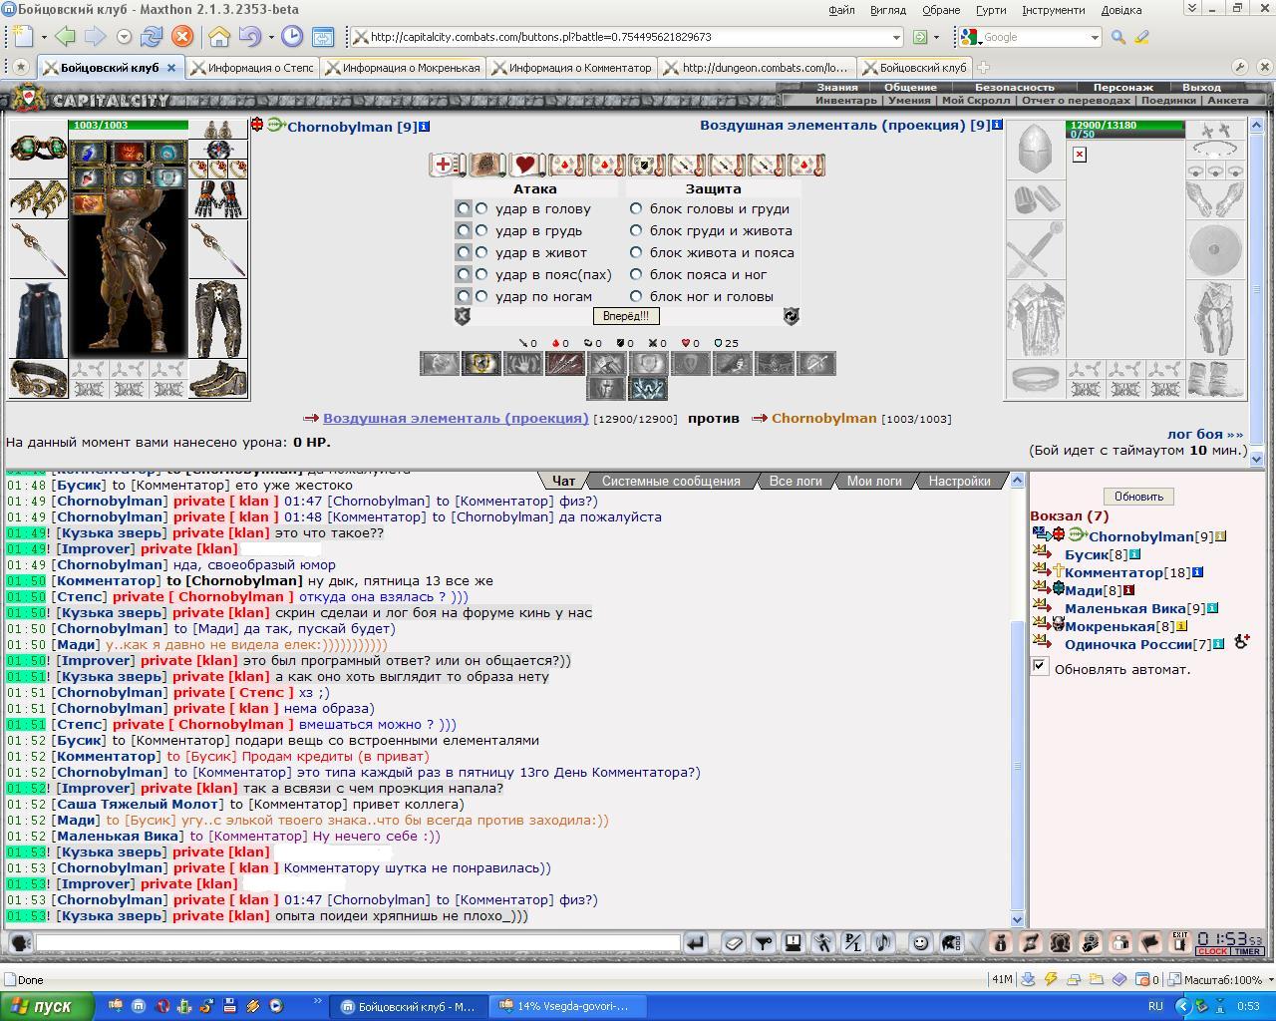Click the private message icon beside Комментатор

click(x=1040, y=571)
